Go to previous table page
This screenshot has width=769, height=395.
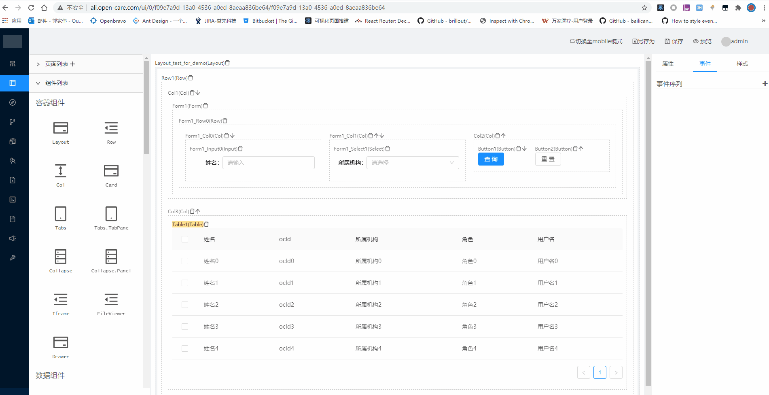pos(583,372)
